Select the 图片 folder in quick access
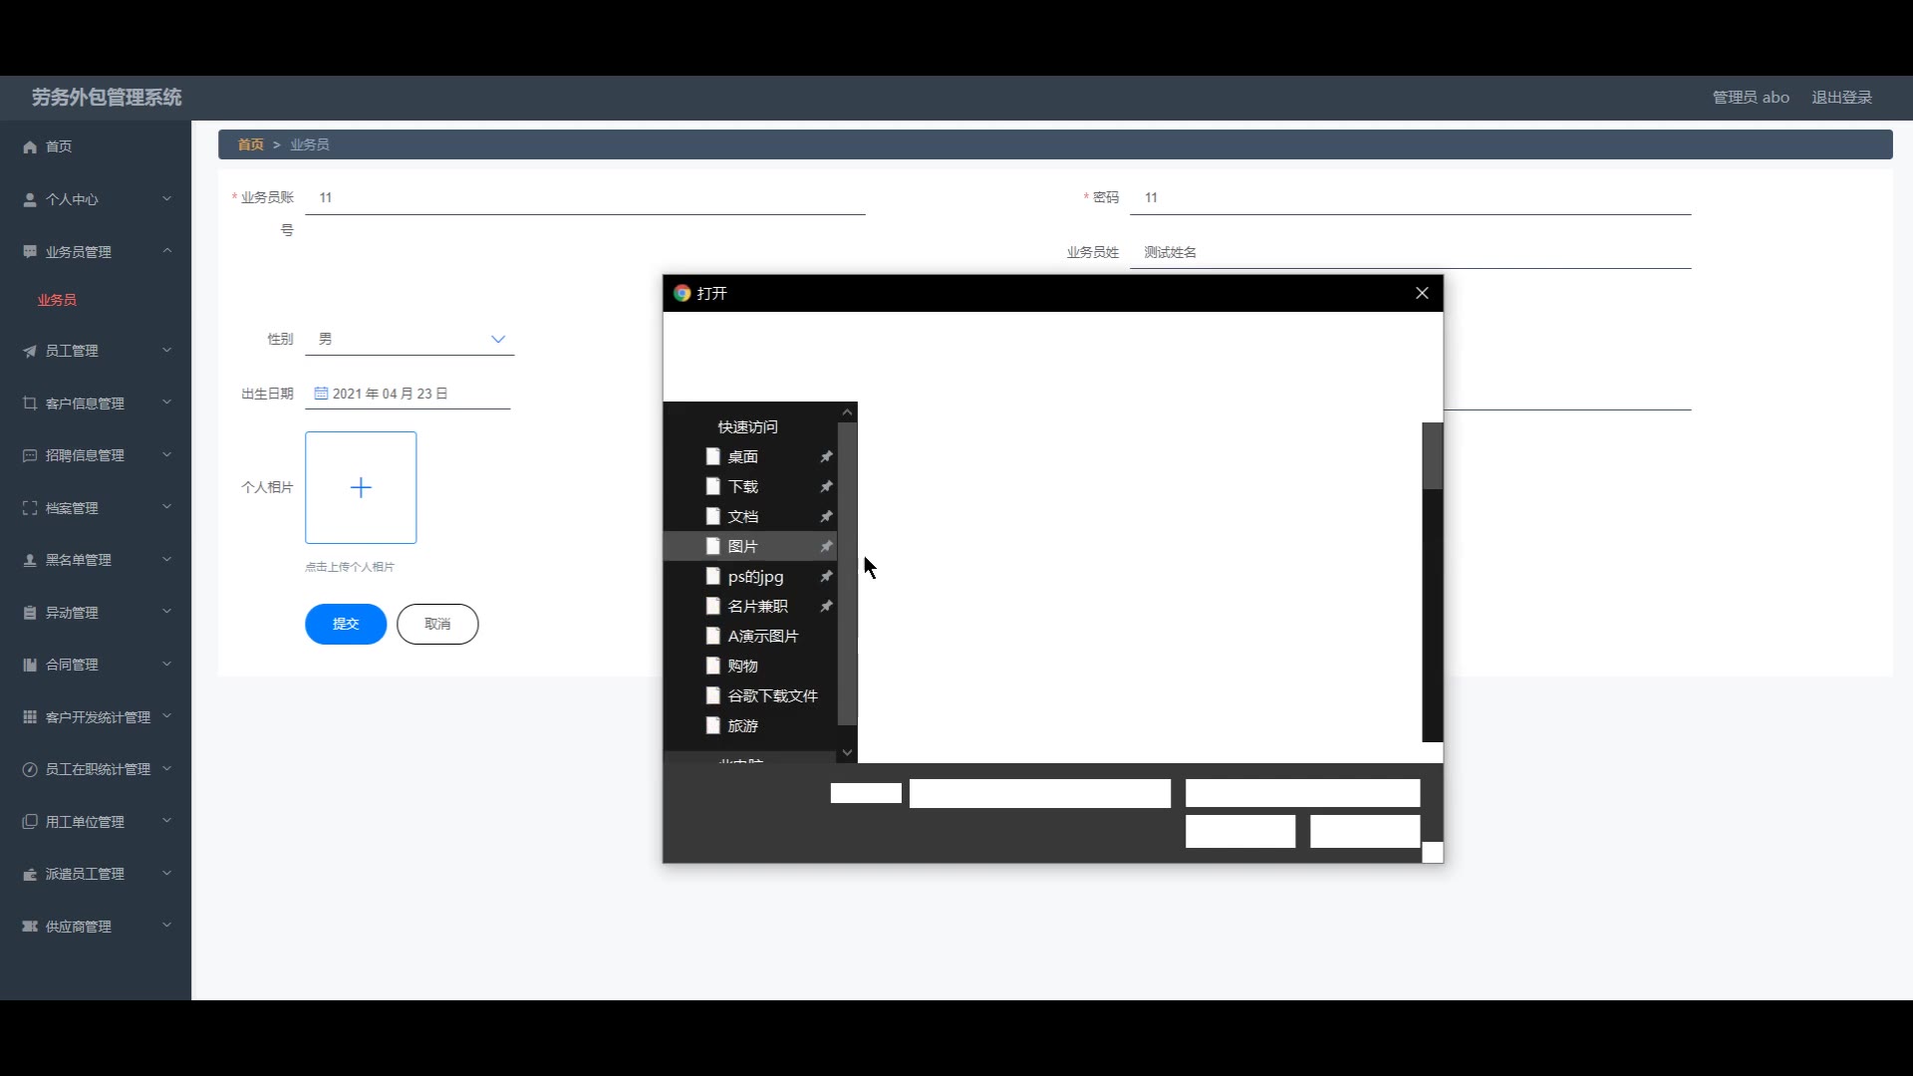The image size is (1913, 1076). pos(742,546)
